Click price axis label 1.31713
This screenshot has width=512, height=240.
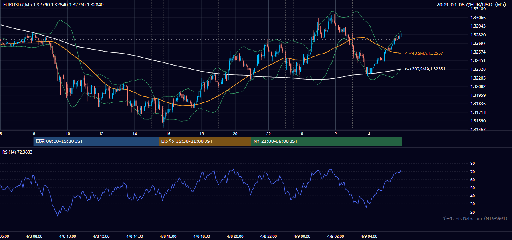(478, 112)
